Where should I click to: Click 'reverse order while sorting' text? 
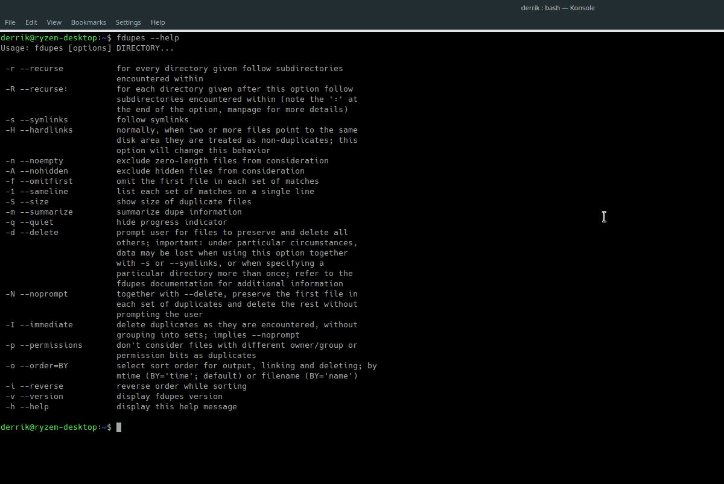point(182,386)
